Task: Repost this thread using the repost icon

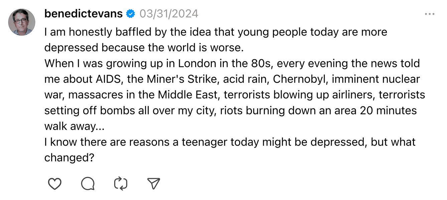Action: tap(121, 184)
